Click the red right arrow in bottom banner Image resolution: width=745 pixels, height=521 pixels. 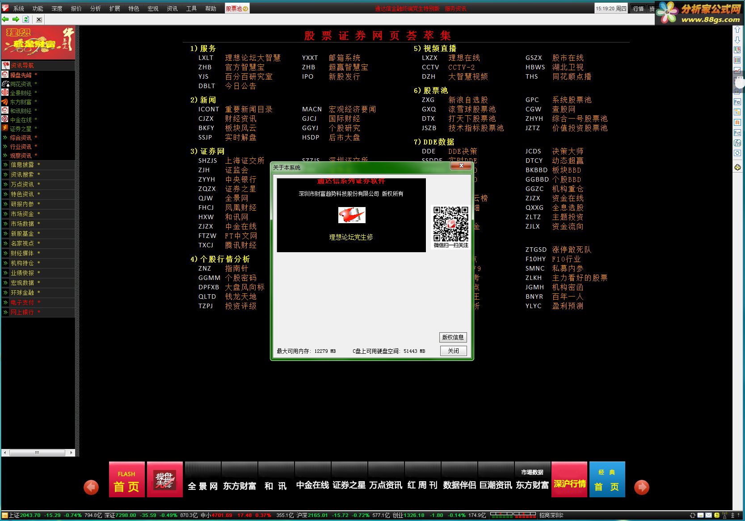[x=642, y=487]
